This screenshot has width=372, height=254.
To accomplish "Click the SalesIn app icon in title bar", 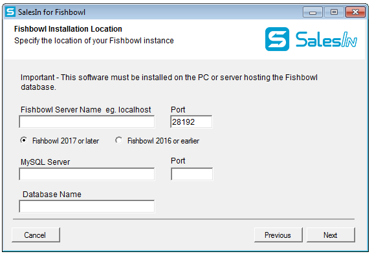I will [10, 12].
